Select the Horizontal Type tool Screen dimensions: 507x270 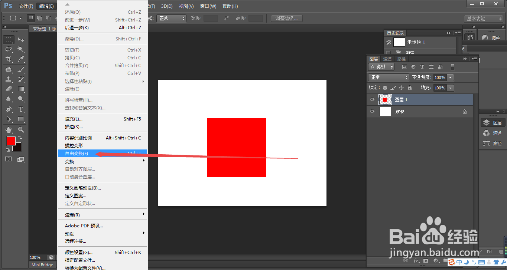click(x=21, y=109)
